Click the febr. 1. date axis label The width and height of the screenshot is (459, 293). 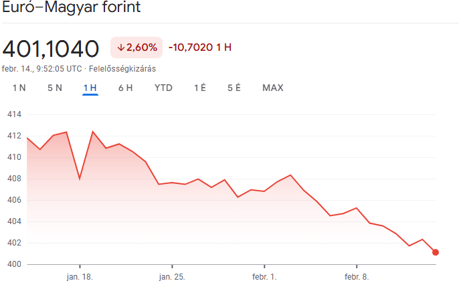(264, 276)
